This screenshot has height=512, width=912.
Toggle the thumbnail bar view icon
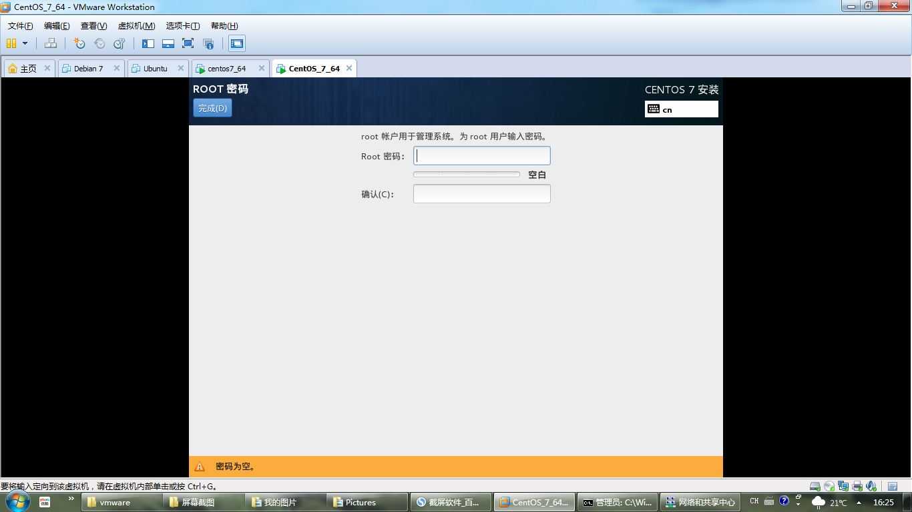coord(168,43)
